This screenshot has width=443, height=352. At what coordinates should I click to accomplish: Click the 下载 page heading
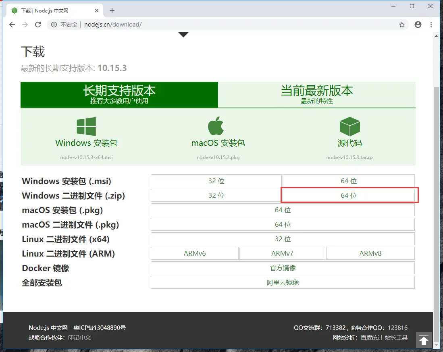click(x=33, y=52)
